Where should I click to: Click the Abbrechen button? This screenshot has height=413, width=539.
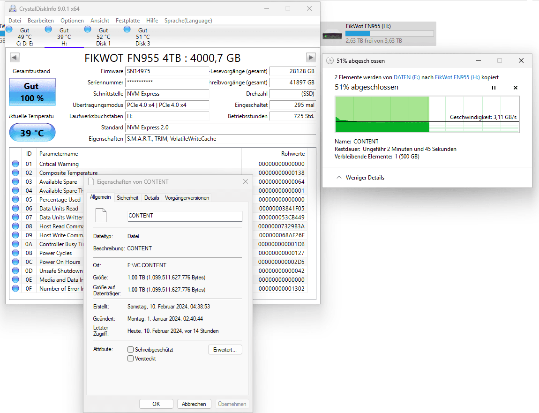[x=194, y=404]
